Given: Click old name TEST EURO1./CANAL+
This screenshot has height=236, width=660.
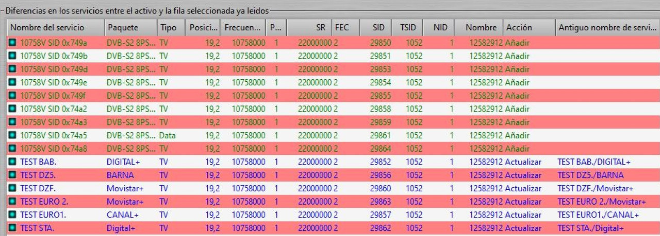Looking at the screenshot, I should pos(598,215).
